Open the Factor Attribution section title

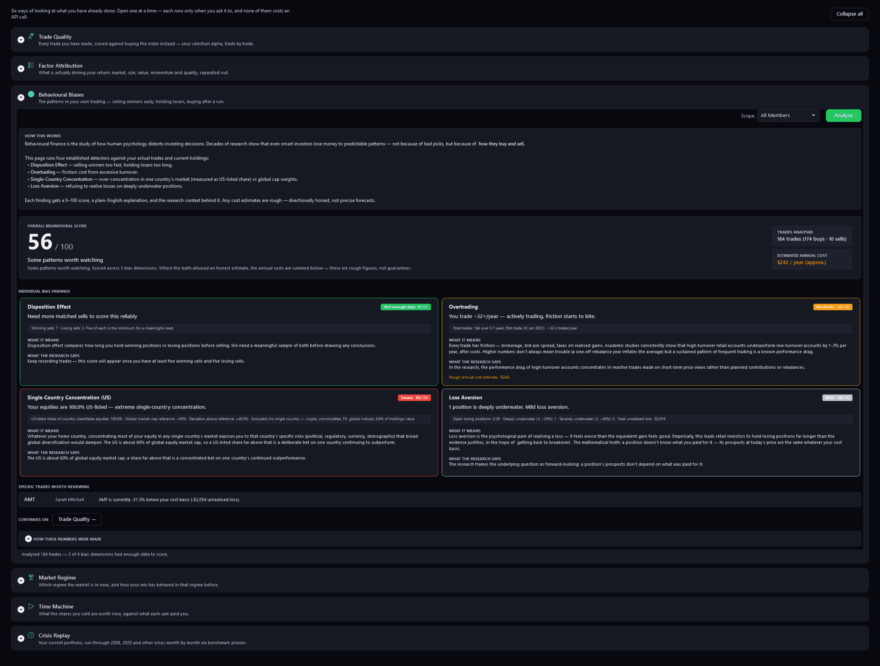(x=60, y=66)
